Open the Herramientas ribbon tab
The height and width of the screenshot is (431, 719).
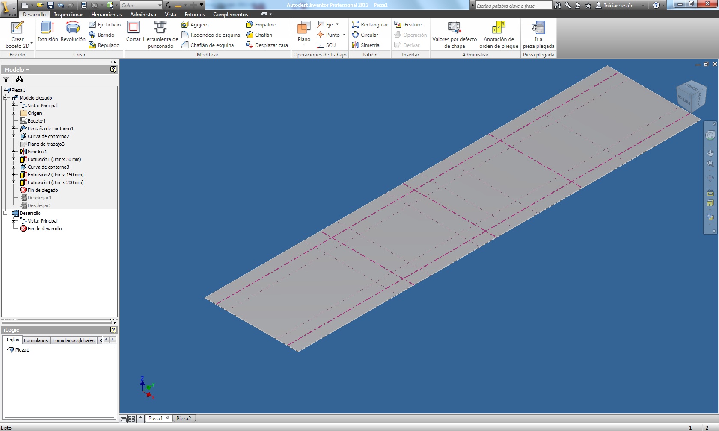click(x=107, y=15)
